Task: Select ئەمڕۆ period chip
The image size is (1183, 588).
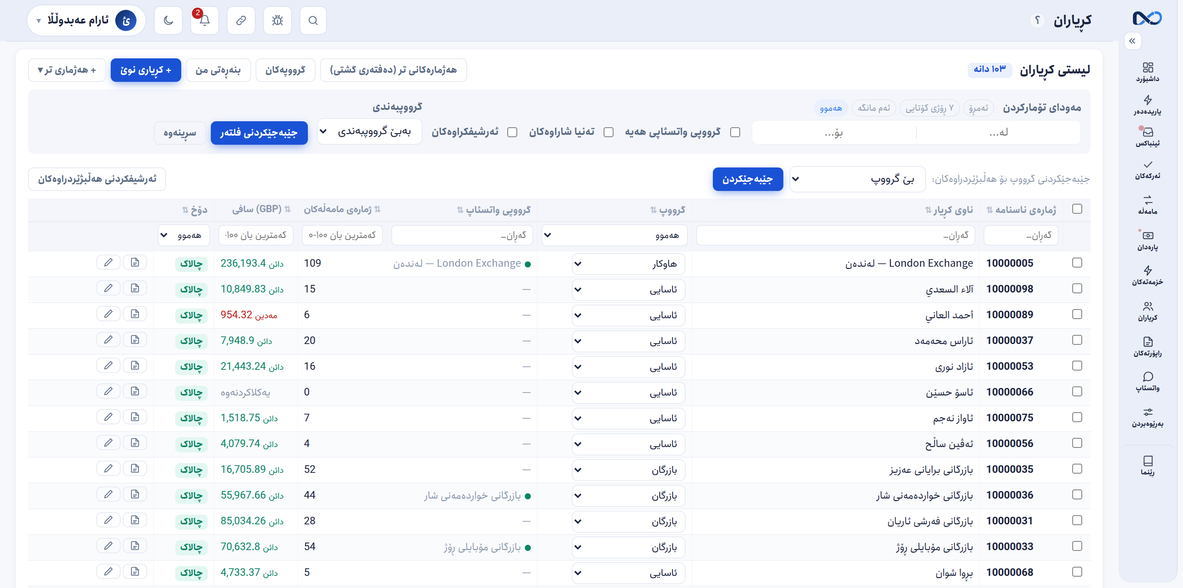Action: click(978, 108)
